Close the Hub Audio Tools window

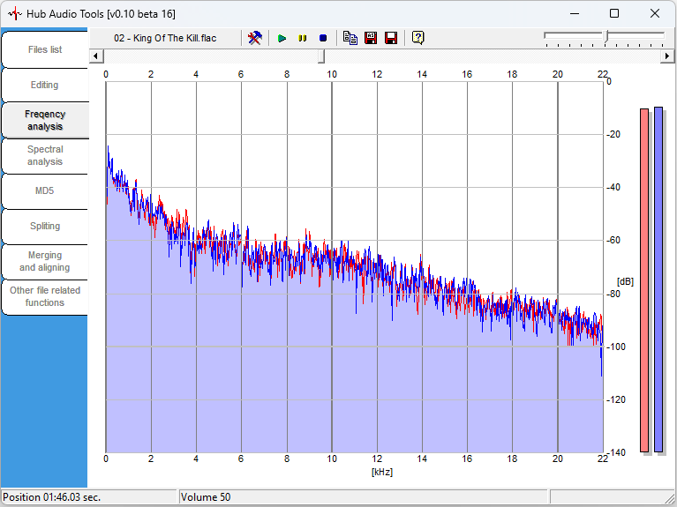[x=655, y=14]
